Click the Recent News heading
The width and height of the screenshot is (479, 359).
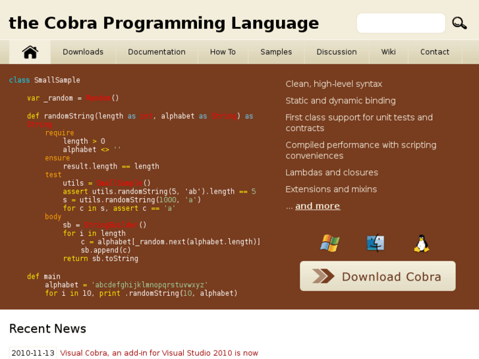47,329
